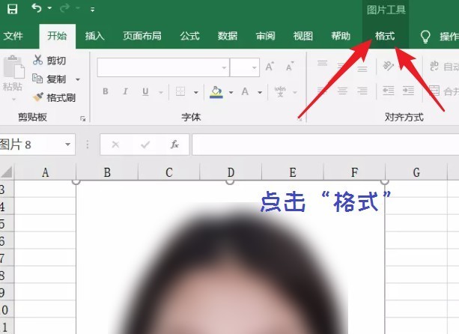
Task: Click the image's top-center resize handle
Action: click(x=230, y=182)
